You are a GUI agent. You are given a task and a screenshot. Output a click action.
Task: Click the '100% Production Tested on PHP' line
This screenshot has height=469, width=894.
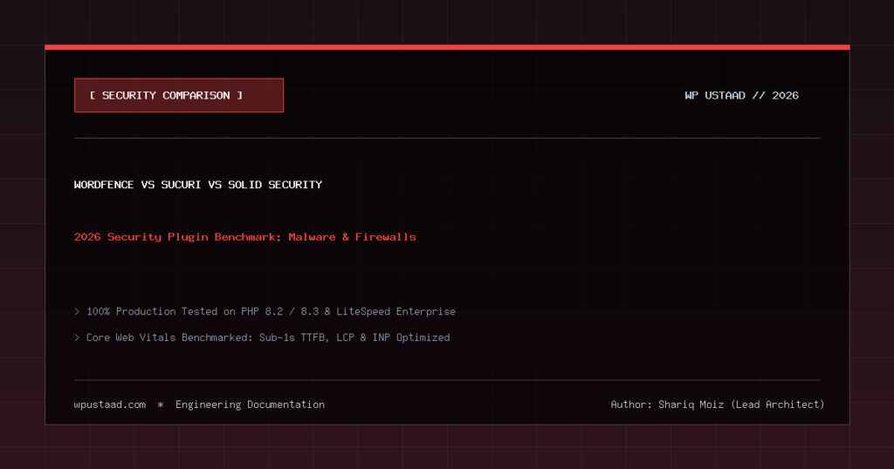point(265,311)
